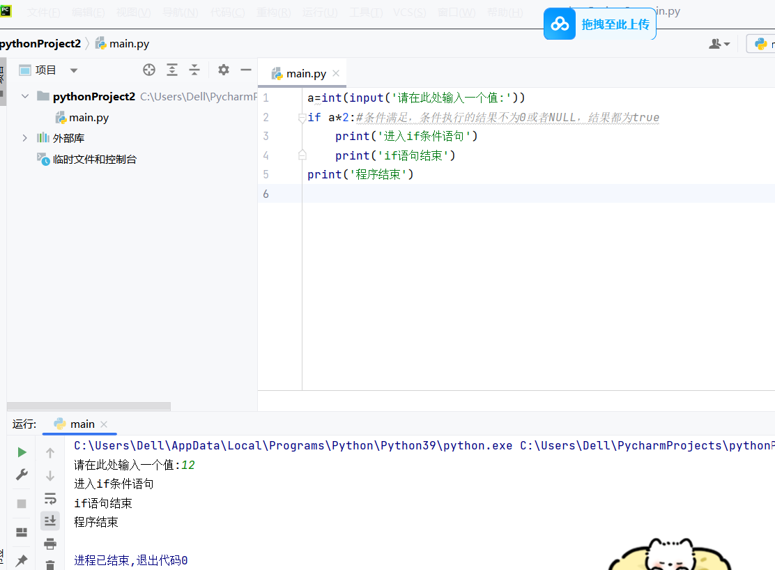Open the 项目 view dropdown

74,70
